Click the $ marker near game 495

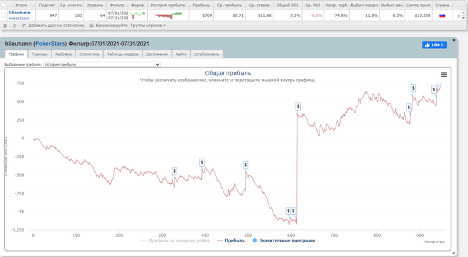click(245, 165)
